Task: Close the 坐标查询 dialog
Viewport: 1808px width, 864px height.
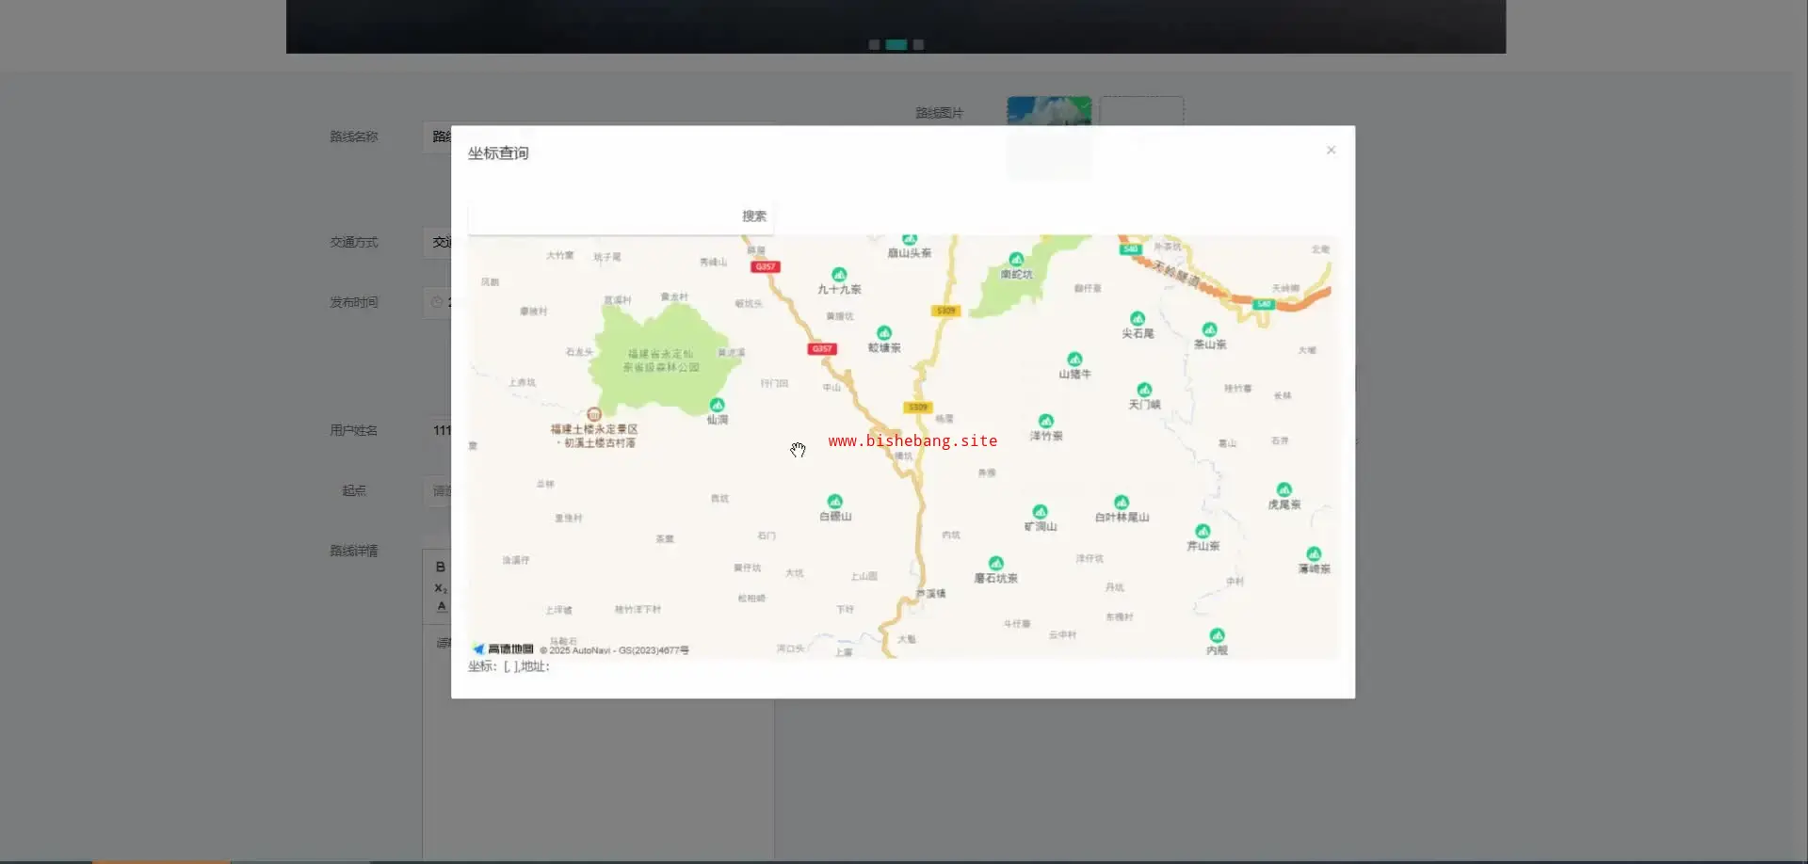Action: coord(1331,151)
